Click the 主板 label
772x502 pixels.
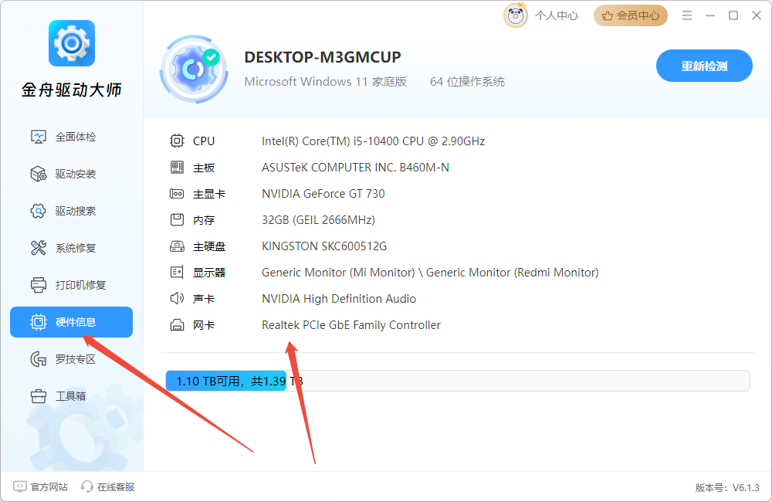coord(204,168)
